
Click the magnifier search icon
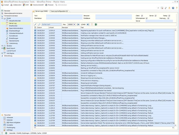(39, 24)
